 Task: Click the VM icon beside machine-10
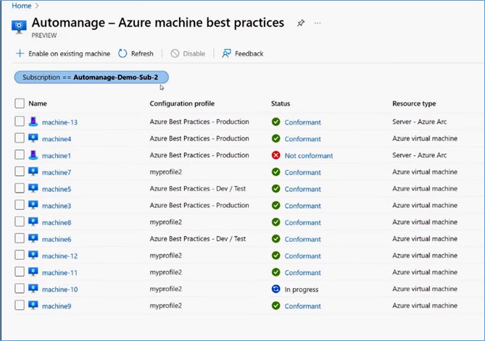33,288
